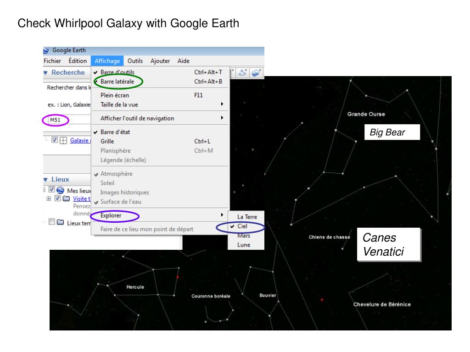Close the open Affichage menu
The image size is (470, 352).
pyautogui.click(x=107, y=61)
